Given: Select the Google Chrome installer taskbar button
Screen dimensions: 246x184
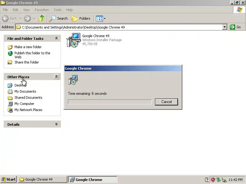Looking at the screenshot, I should (93, 180).
